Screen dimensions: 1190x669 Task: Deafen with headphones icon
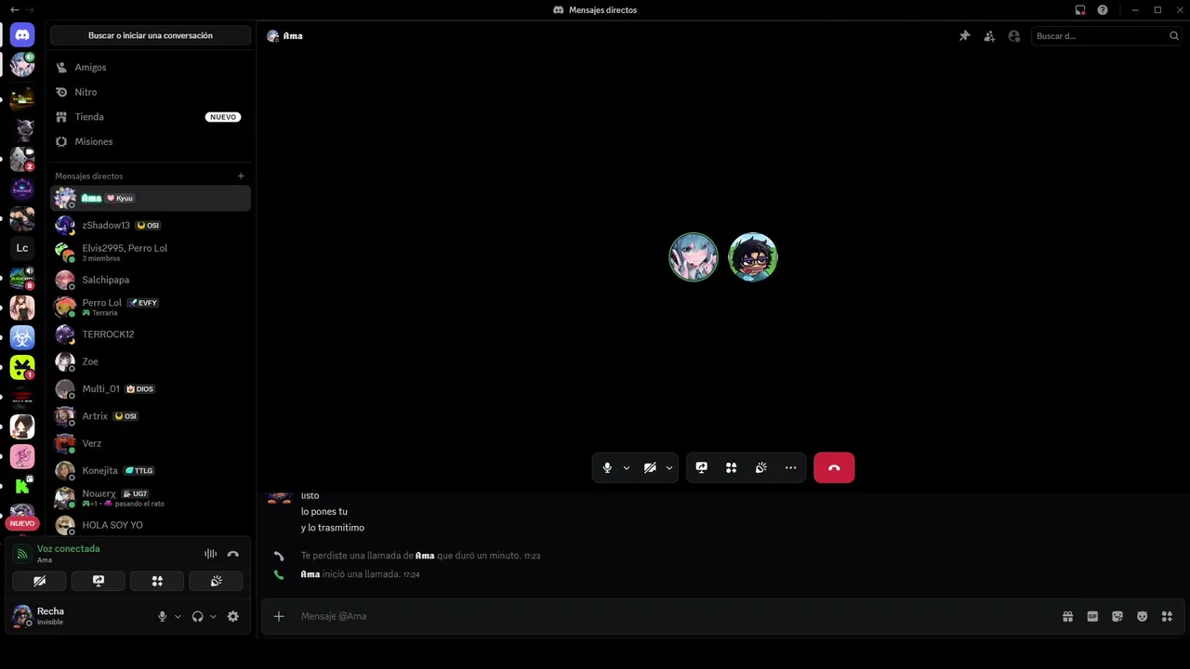(197, 616)
